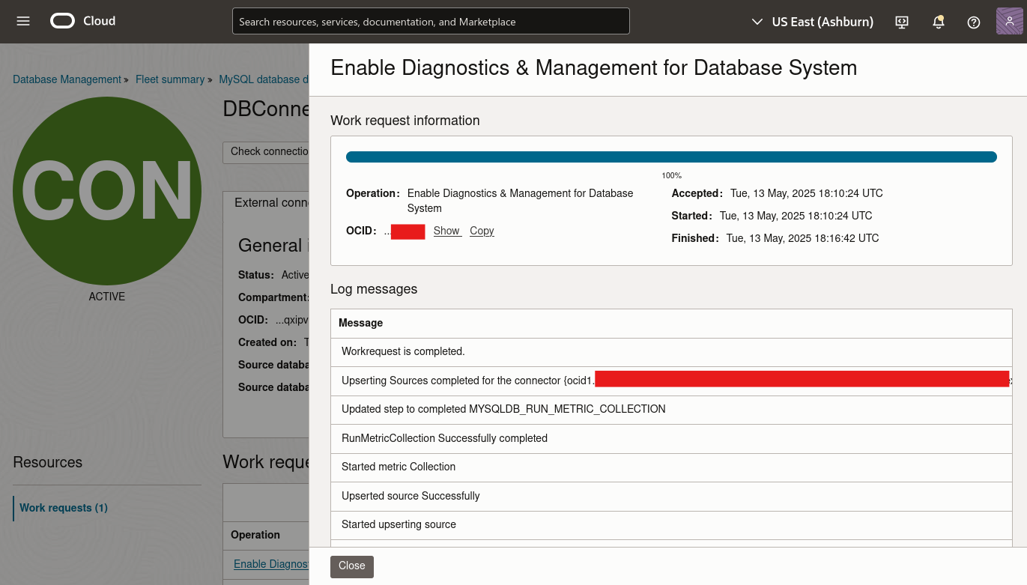Navigate to Database Management breadcrumb

pyautogui.click(x=67, y=79)
